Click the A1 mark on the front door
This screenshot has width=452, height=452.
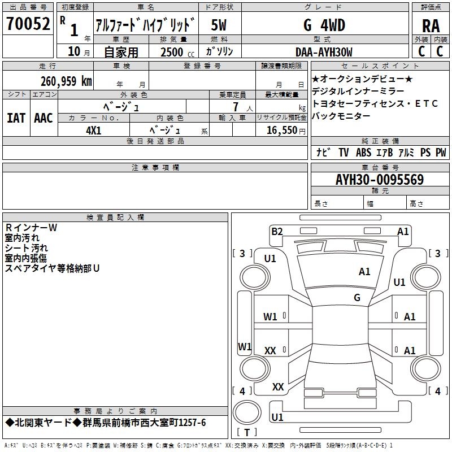(x=410, y=317)
